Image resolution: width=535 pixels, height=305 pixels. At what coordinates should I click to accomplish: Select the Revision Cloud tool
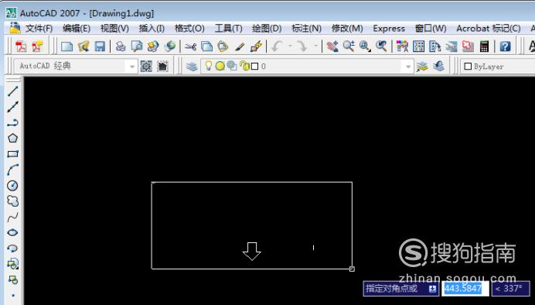click(x=12, y=201)
